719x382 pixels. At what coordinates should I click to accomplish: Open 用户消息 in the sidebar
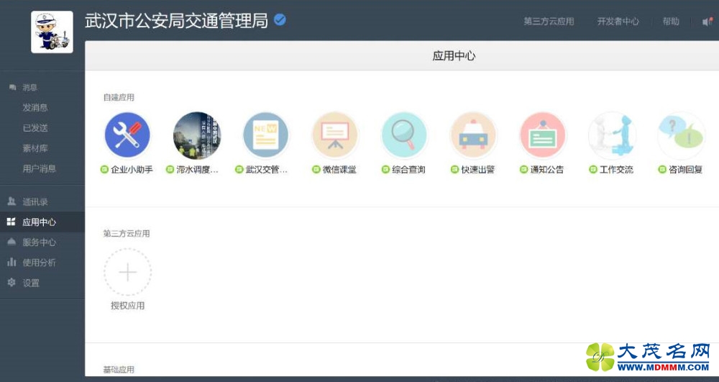tap(40, 169)
